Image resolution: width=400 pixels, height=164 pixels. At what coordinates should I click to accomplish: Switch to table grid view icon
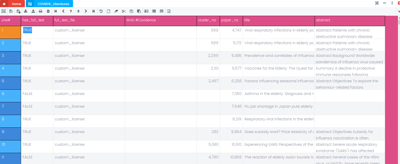point(162,11)
